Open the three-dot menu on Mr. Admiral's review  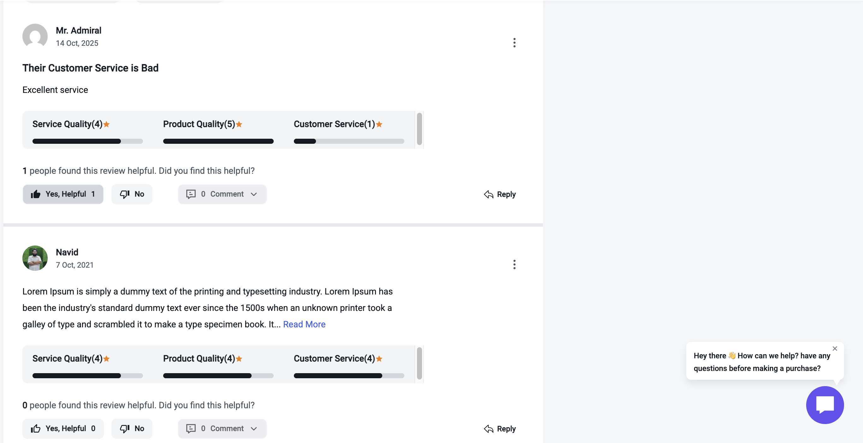514,43
